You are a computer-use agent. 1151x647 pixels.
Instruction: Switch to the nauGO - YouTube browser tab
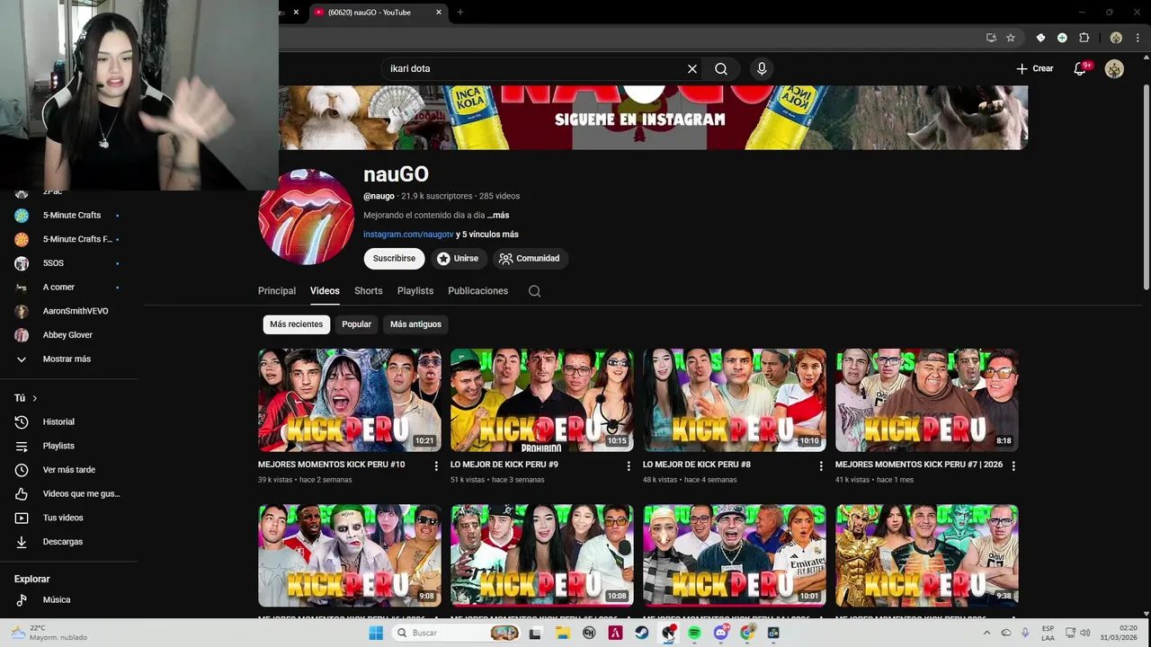[378, 13]
